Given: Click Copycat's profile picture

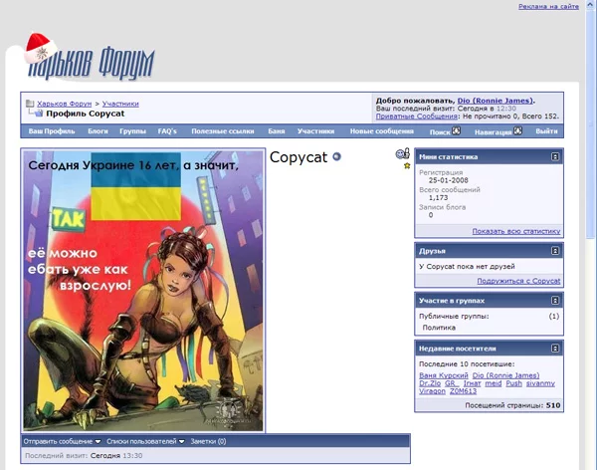Looking at the screenshot, I should 143,291.
